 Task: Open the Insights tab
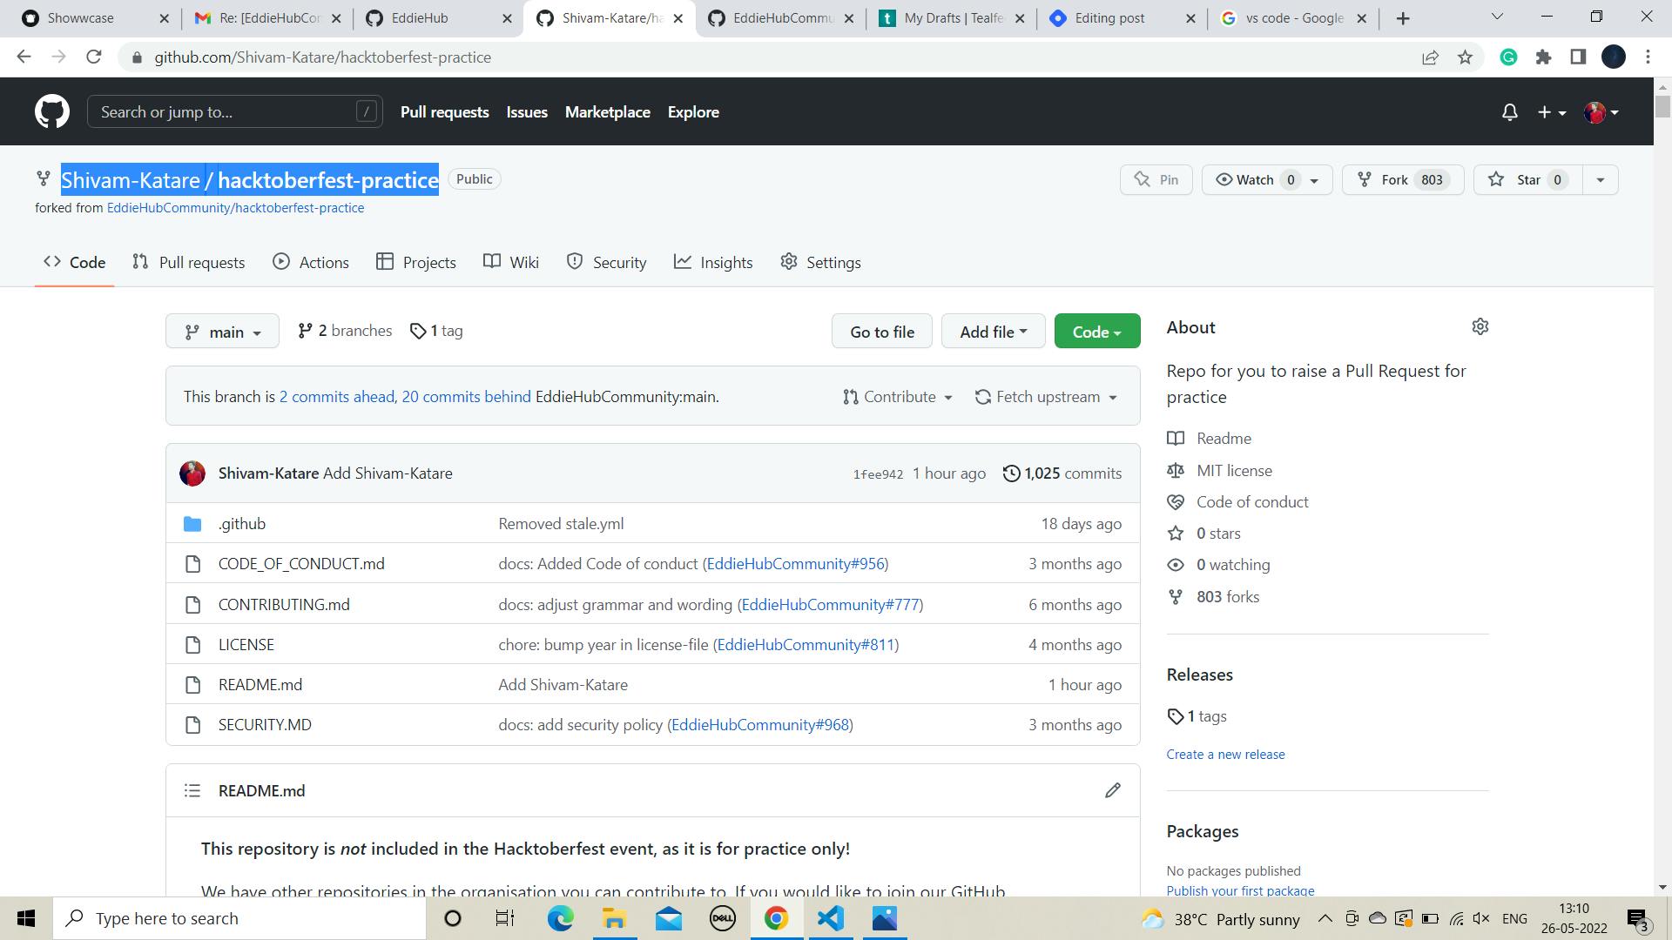click(713, 262)
